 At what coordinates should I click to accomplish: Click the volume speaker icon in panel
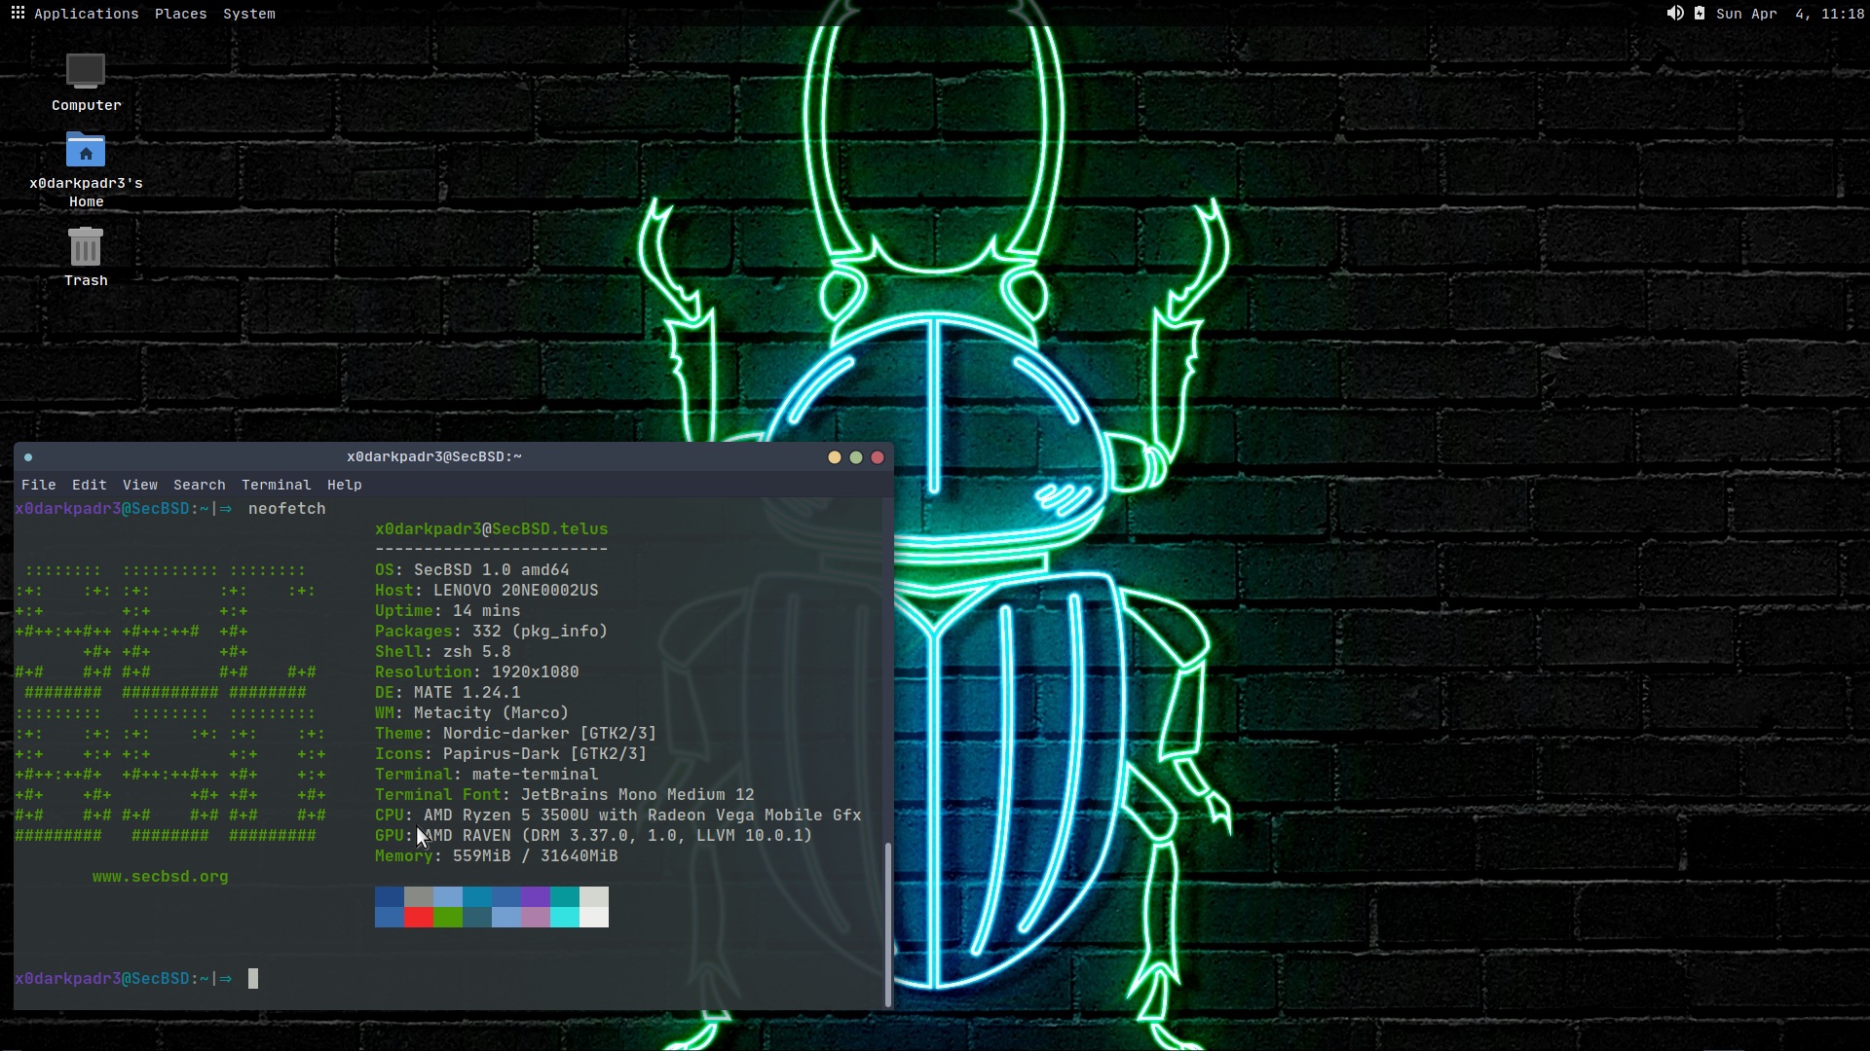pos(1674,14)
